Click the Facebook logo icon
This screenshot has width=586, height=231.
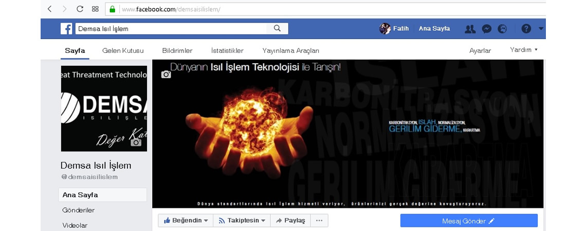66,29
